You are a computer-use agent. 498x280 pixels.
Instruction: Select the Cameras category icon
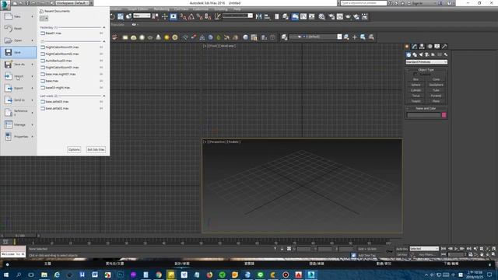427,54
